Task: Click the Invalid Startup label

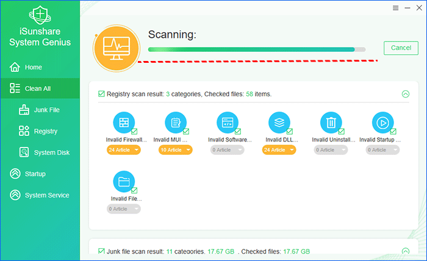Action: [x=380, y=140]
